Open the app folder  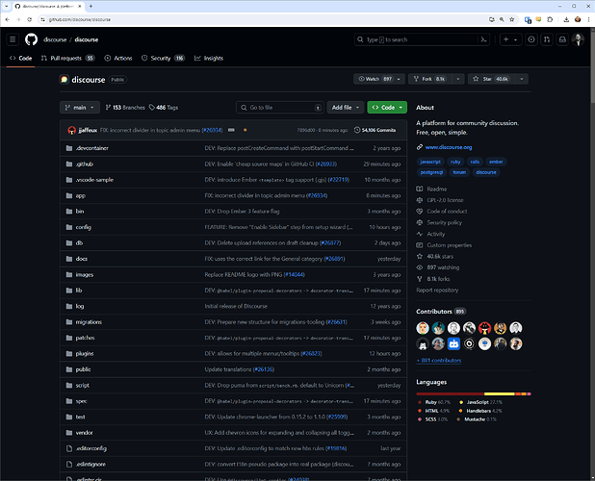[81, 195]
